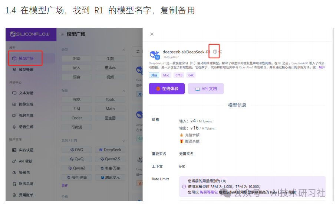The image size is (336, 206).
Task: Click the deepseek-ai/DeepSeek-R1 title text
Action: tap(187, 52)
